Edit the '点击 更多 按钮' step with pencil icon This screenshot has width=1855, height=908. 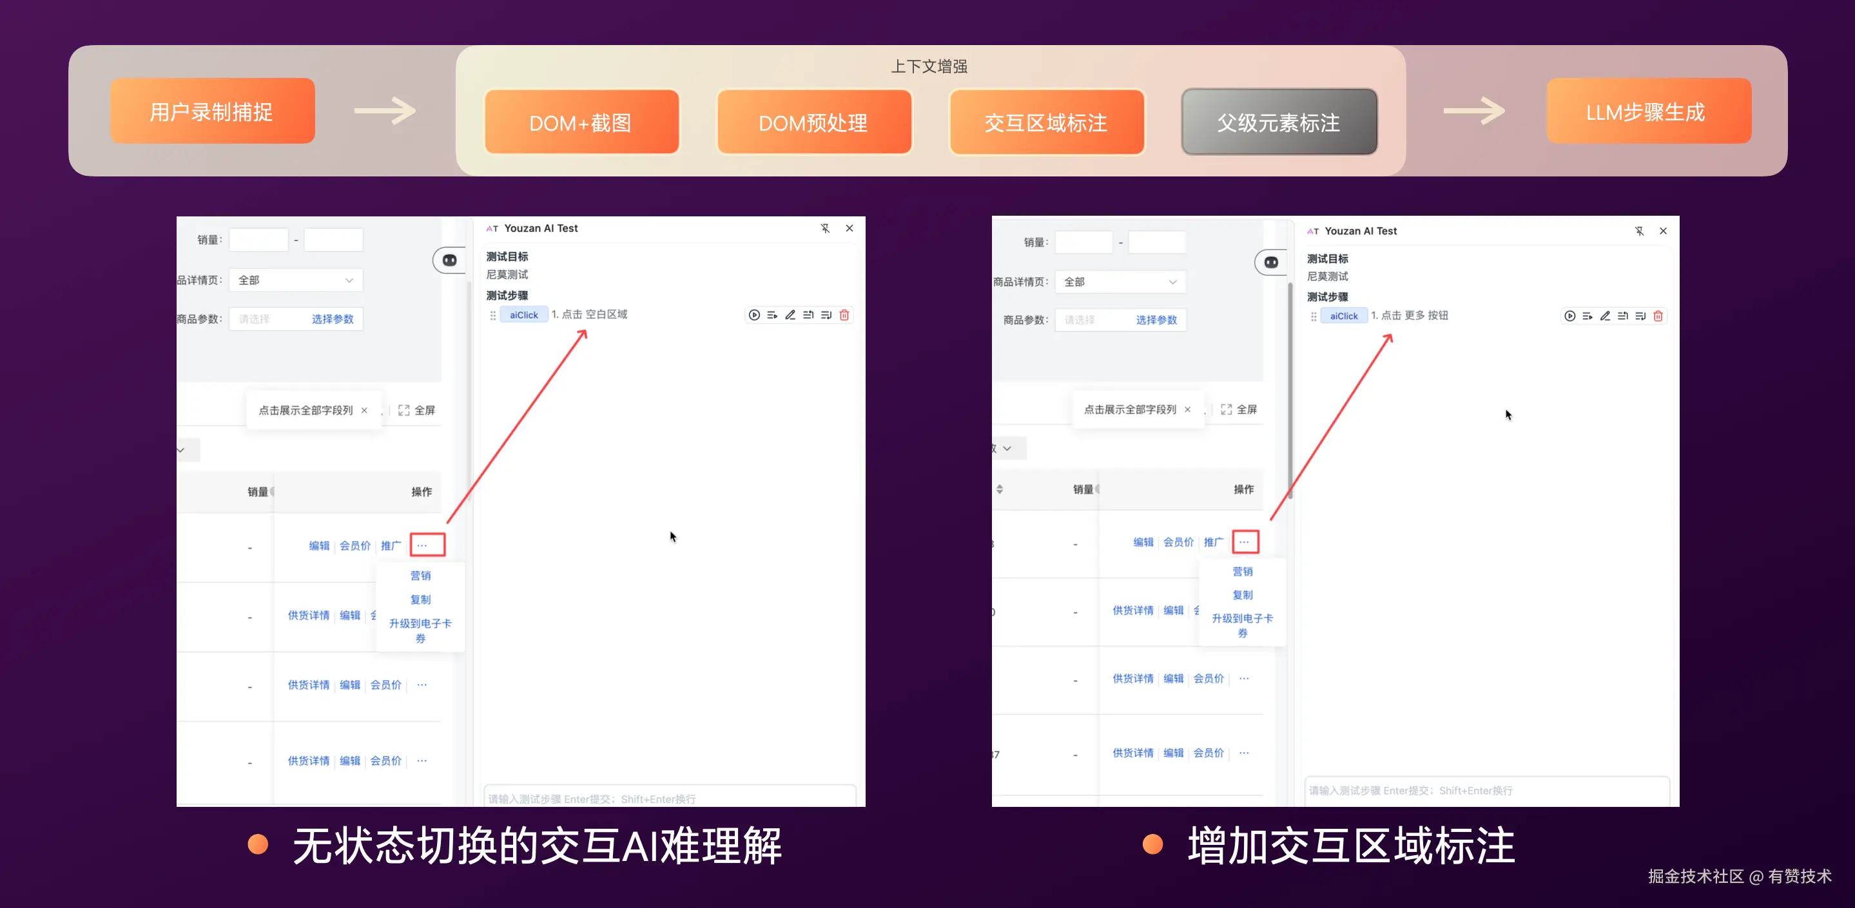[x=1605, y=316]
